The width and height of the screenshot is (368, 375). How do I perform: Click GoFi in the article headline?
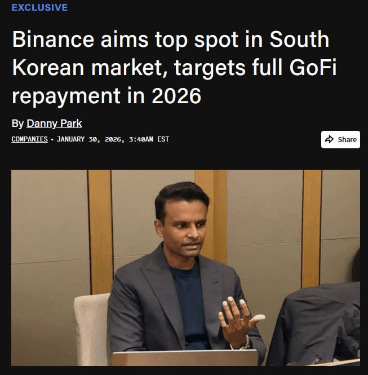313,67
